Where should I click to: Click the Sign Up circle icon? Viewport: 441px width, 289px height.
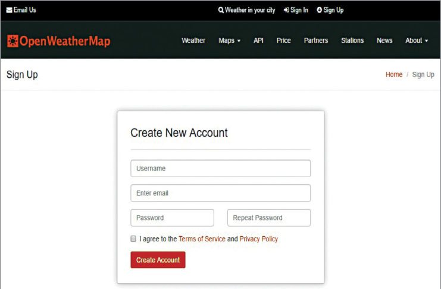[319, 10]
